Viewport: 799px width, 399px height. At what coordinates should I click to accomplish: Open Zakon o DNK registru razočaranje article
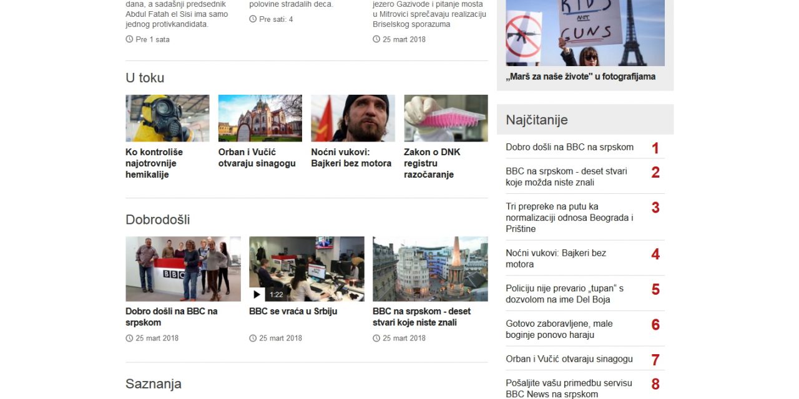pos(429,163)
